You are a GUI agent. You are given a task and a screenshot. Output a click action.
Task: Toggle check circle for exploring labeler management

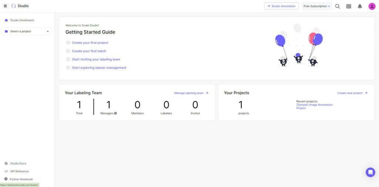point(68,68)
